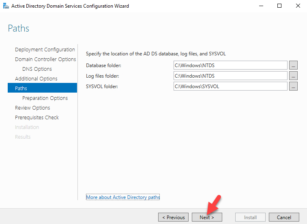Focus the SYSVOL folder path field
The height and width of the screenshot is (224, 307).
coord(230,87)
